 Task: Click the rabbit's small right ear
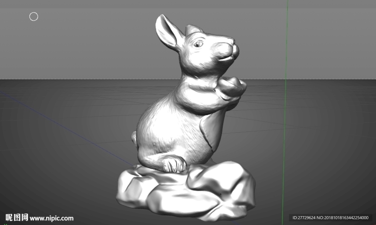click(193, 29)
